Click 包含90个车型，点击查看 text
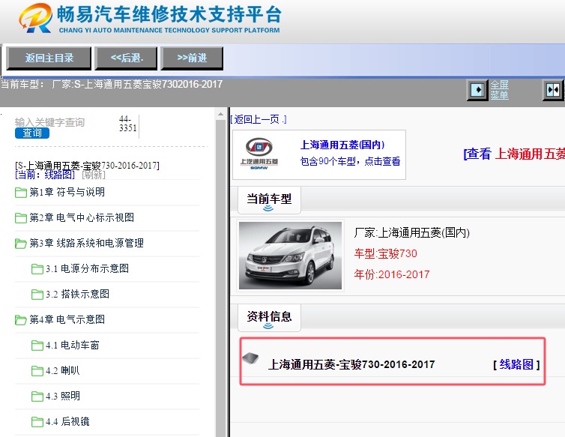Image resolution: width=565 pixels, height=437 pixels. tap(350, 161)
